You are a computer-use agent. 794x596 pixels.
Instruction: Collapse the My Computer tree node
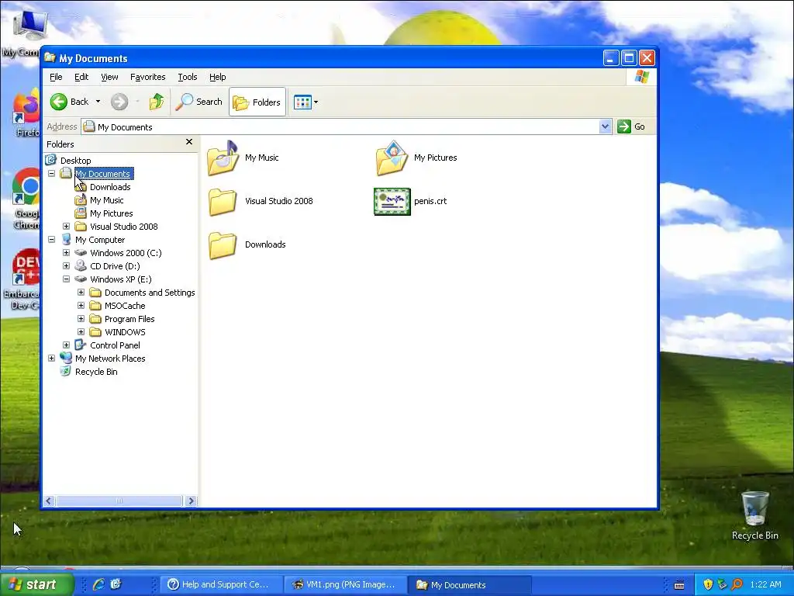(52, 239)
